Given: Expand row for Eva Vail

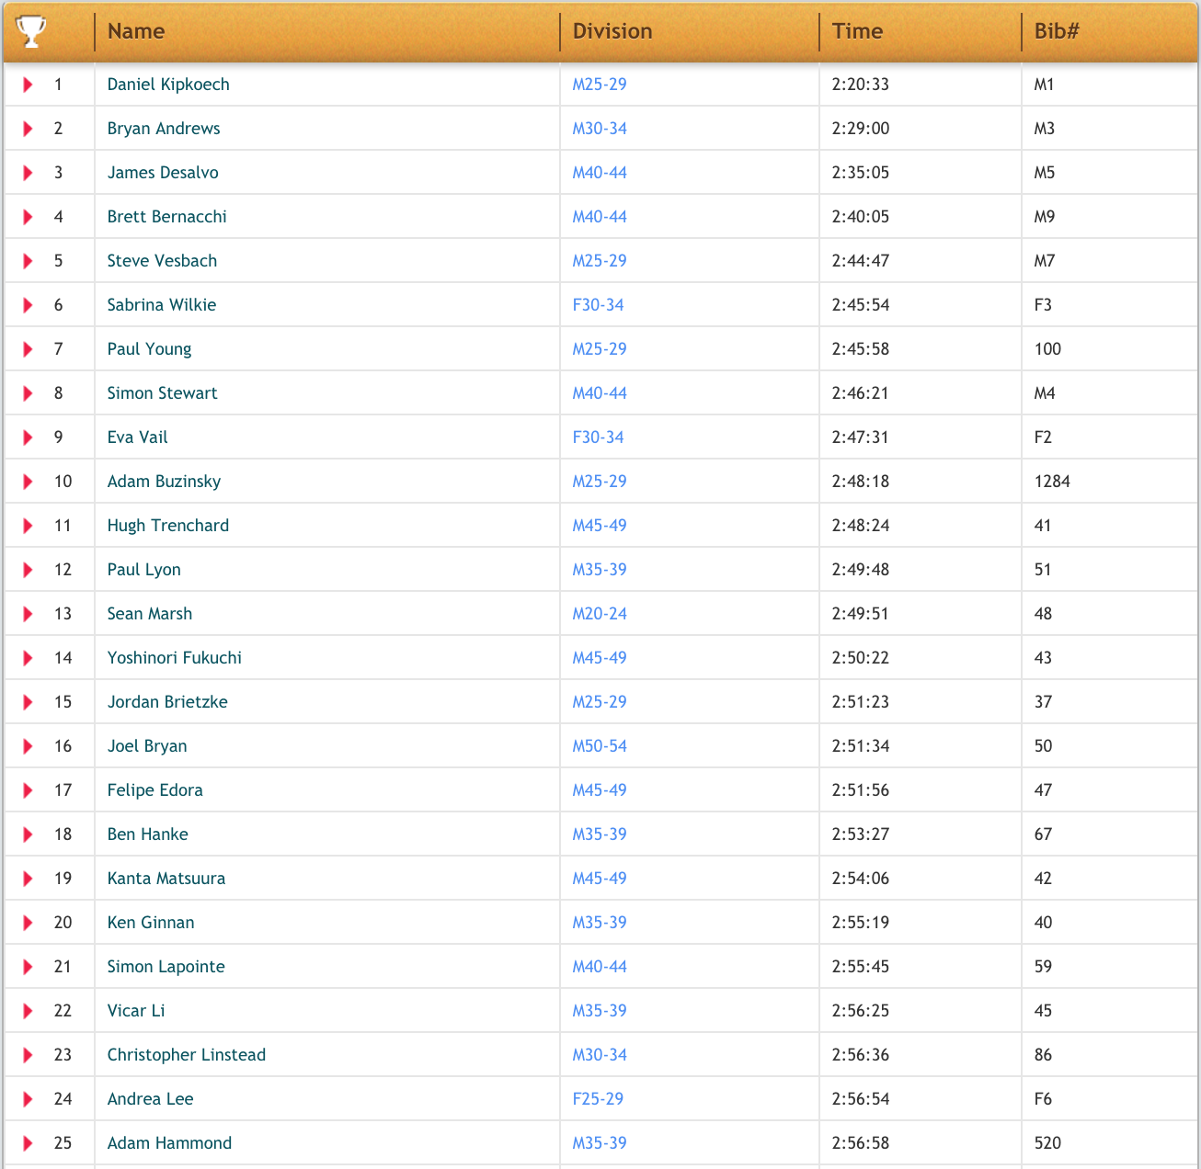Looking at the screenshot, I should tap(29, 437).
